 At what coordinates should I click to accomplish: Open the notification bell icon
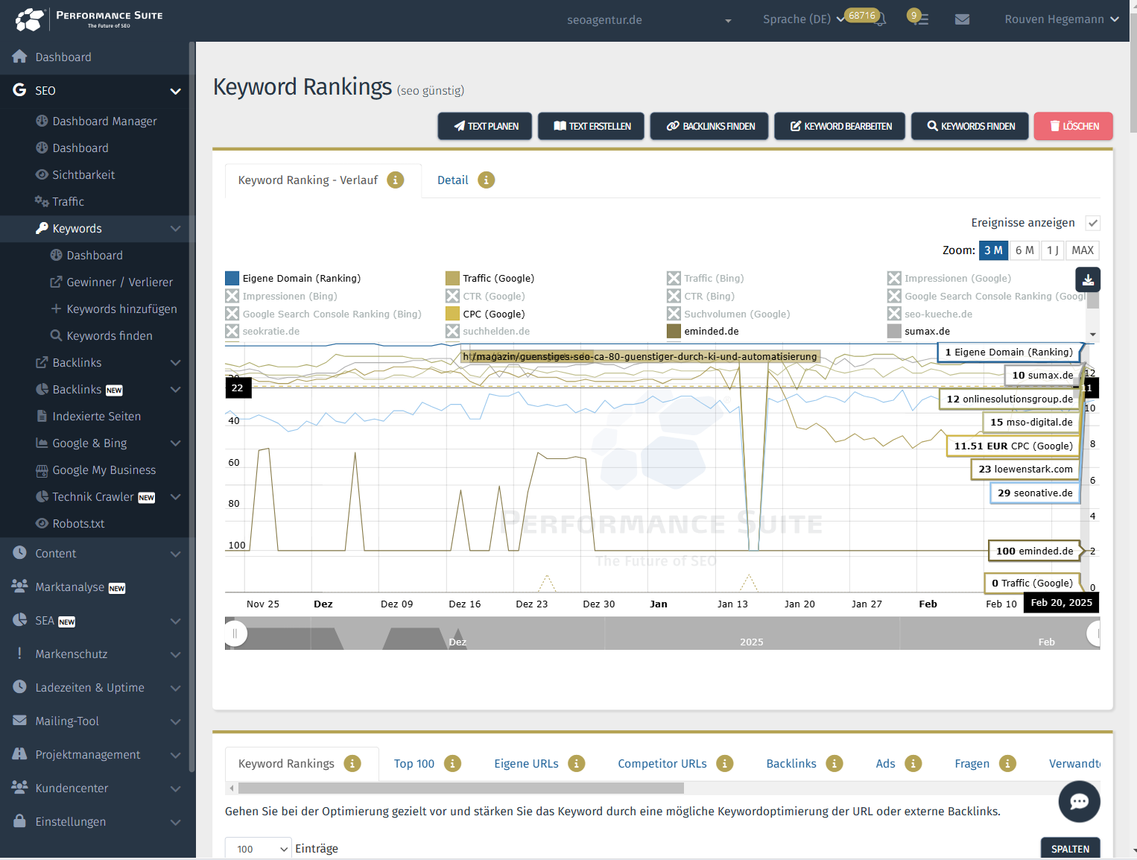[881, 21]
